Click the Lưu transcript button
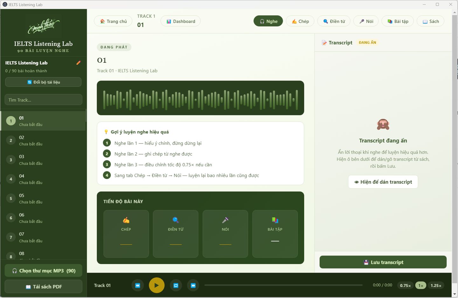Viewport: 458px width, 298px height. (x=383, y=262)
